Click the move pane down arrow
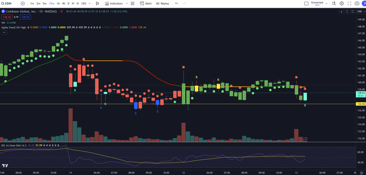 pos(341,11)
